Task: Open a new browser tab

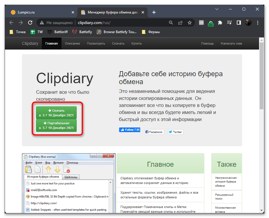Action: tap(154, 12)
